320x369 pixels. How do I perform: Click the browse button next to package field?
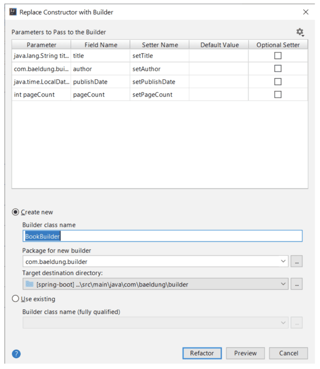click(x=296, y=260)
